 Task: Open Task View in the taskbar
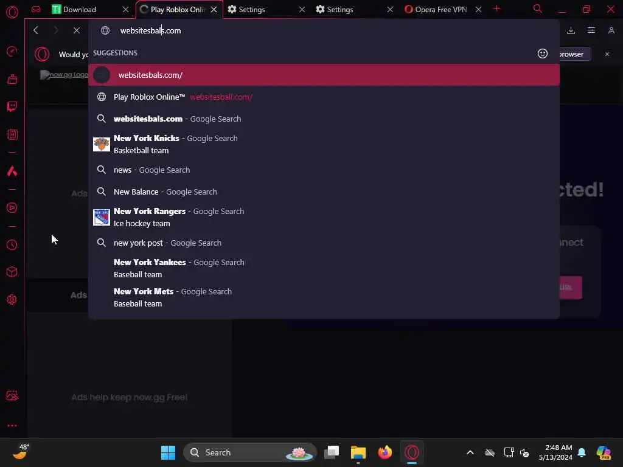[x=332, y=452]
